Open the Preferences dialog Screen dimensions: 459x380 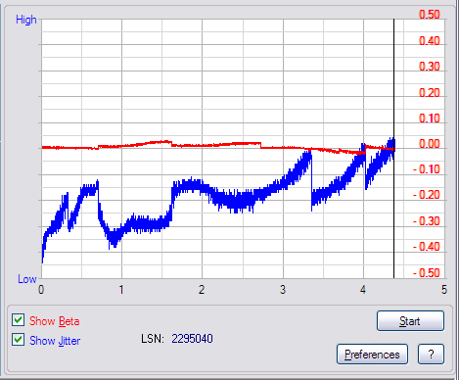pyautogui.click(x=372, y=355)
